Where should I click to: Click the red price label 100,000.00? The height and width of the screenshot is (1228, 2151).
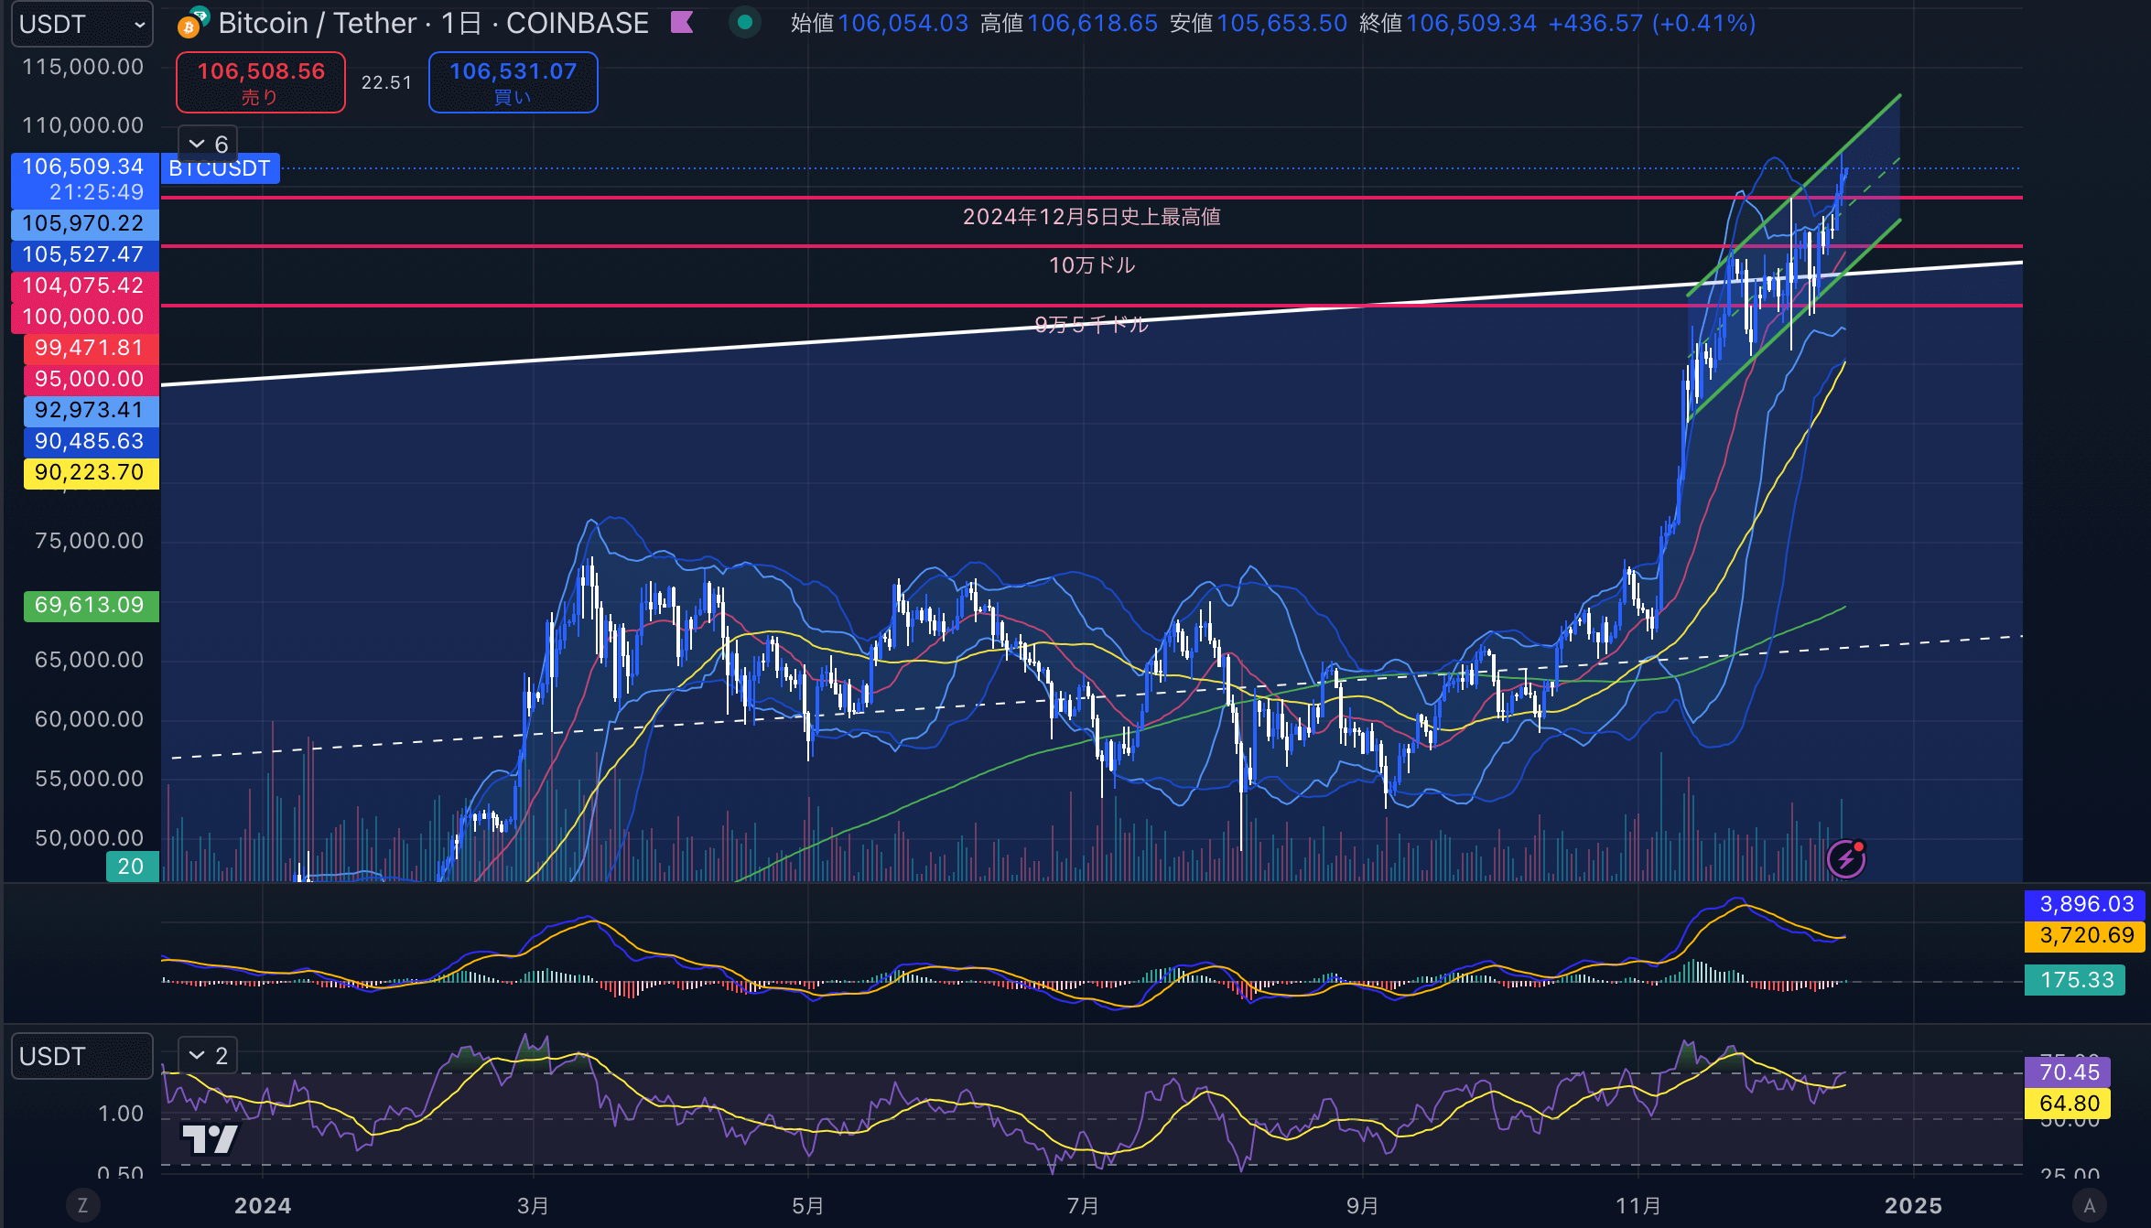84,317
